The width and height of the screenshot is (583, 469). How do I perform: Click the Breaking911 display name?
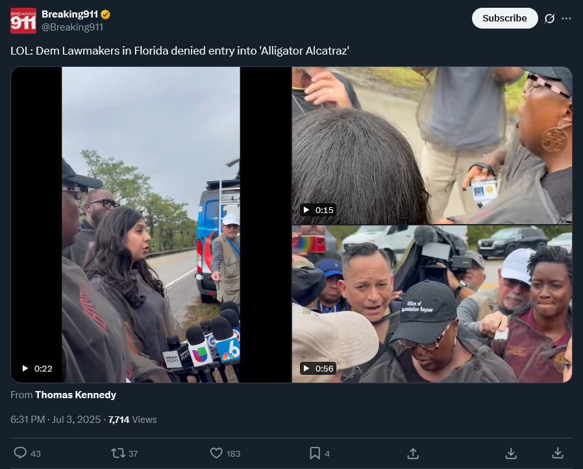pos(69,14)
